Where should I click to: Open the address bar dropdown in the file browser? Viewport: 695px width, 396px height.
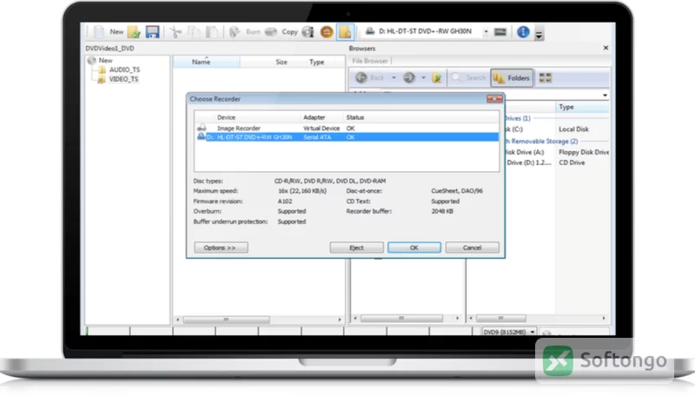(605, 96)
